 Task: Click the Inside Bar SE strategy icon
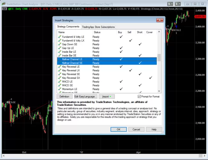click(59, 55)
